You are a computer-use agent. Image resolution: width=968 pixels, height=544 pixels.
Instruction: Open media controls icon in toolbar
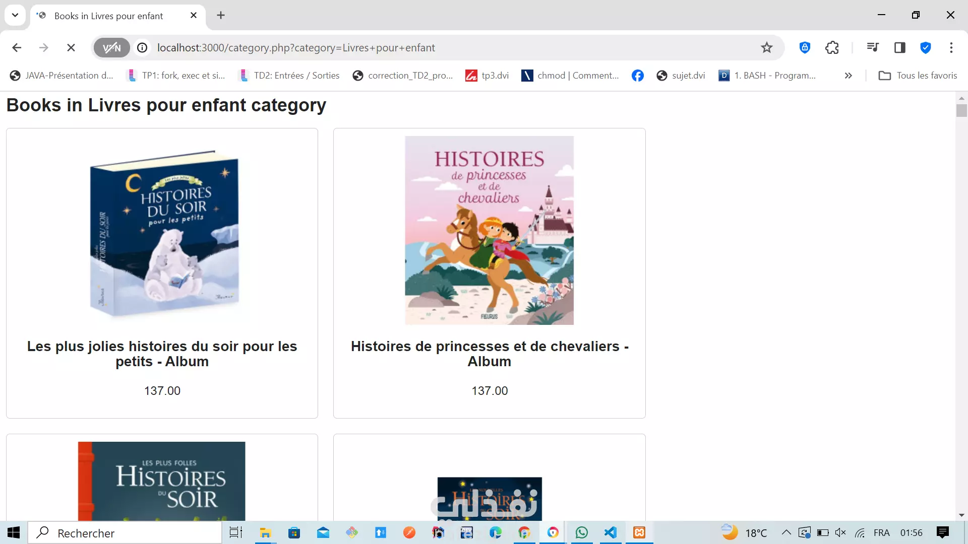pyautogui.click(x=873, y=48)
